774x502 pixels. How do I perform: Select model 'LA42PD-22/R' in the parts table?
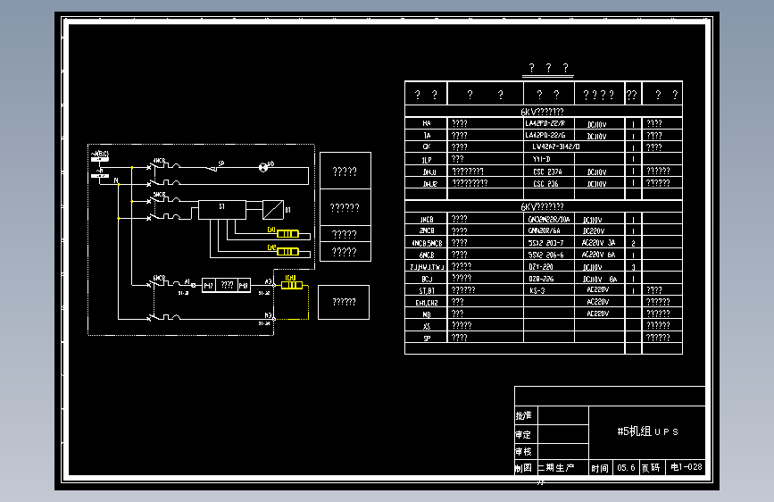[545, 123]
